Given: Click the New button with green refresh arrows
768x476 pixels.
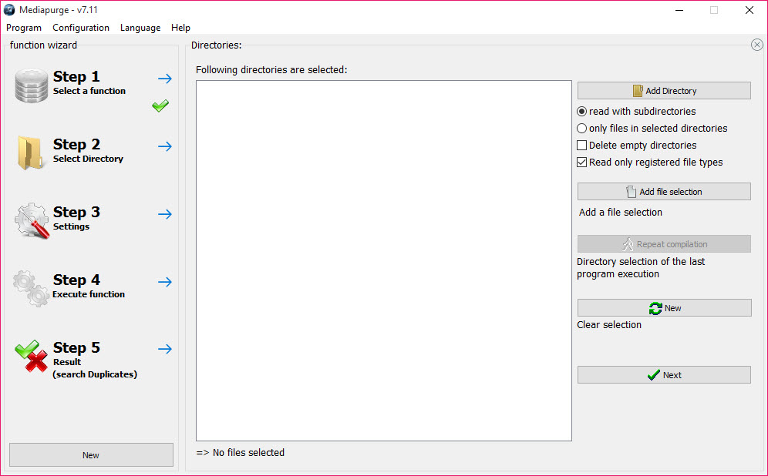Looking at the screenshot, I should [x=664, y=308].
